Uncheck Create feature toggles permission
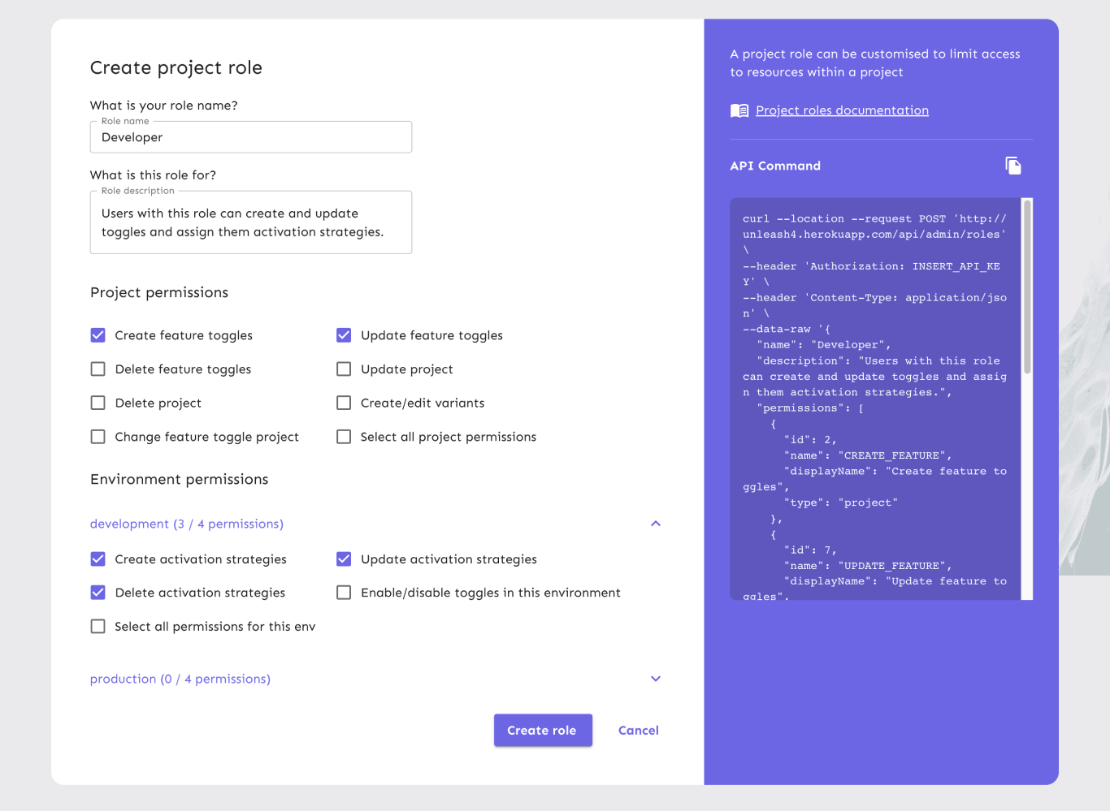This screenshot has width=1110, height=811. (98, 334)
